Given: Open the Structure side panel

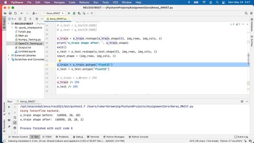Looking at the screenshot, I should tap(4, 108).
